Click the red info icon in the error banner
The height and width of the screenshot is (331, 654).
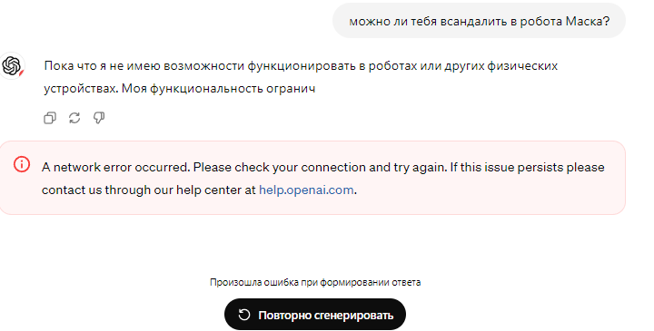(x=21, y=164)
